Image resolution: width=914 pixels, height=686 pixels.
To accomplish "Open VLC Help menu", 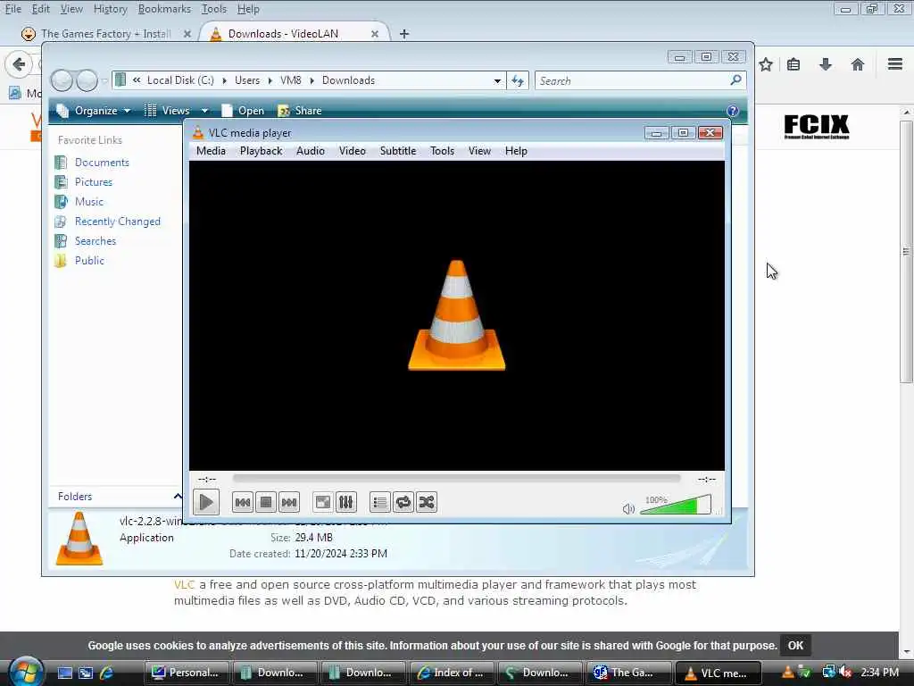I will (x=516, y=151).
